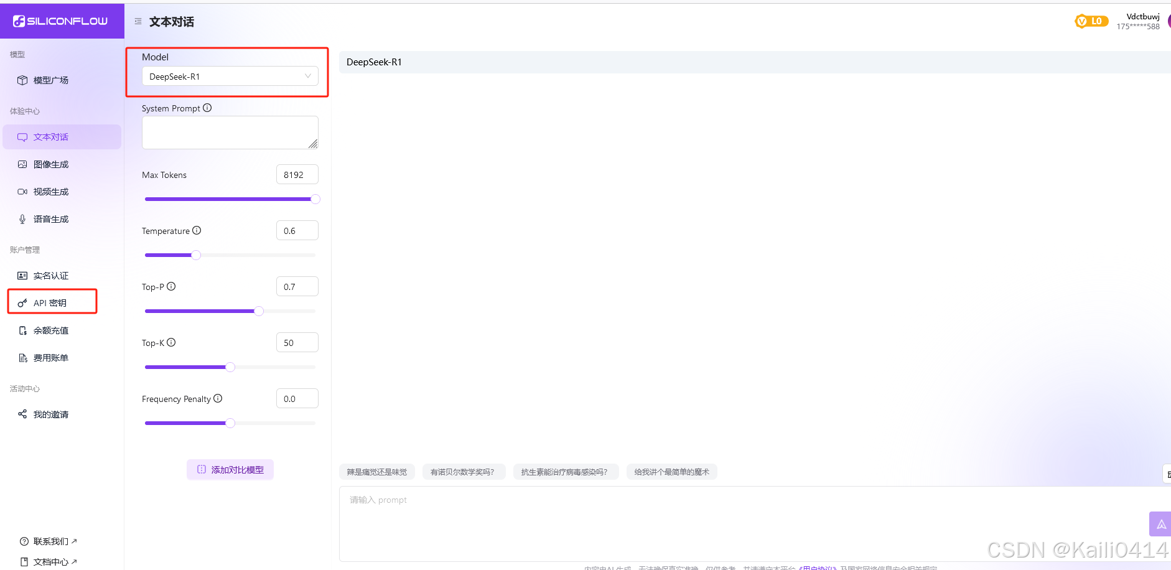The height and width of the screenshot is (570, 1171).
Task: Click the purple send message button
Action: point(1161,524)
